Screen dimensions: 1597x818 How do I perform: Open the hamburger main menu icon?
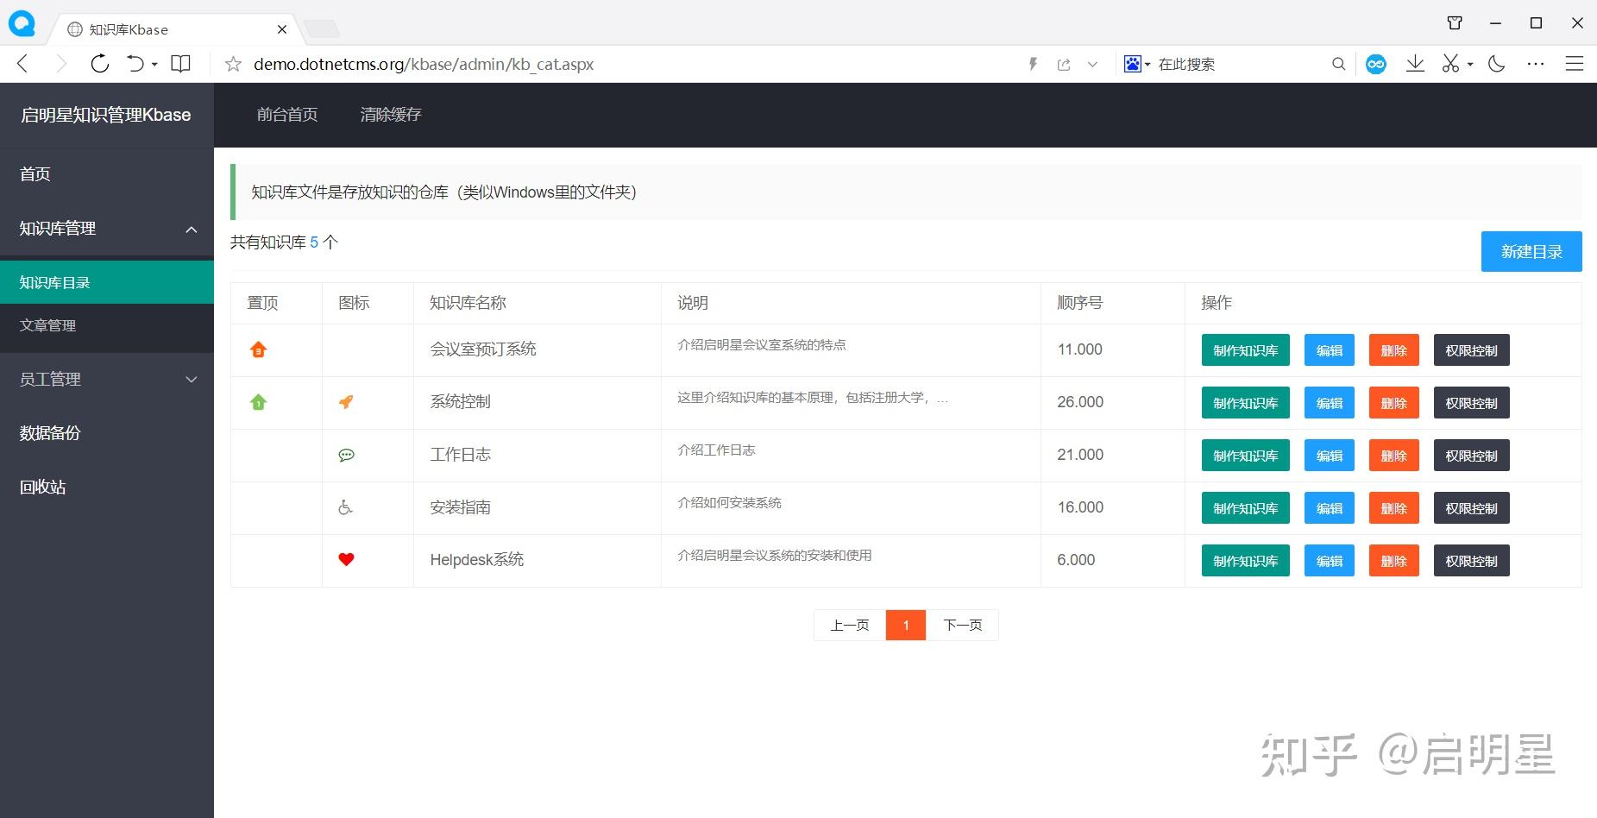click(x=1575, y=64)
